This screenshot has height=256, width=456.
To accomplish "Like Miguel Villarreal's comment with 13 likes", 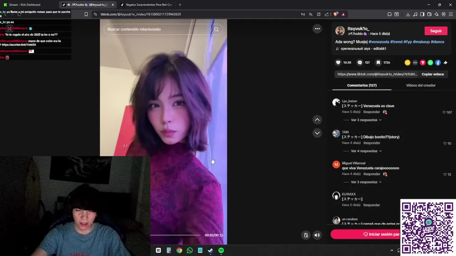I will tap(445, 175).
